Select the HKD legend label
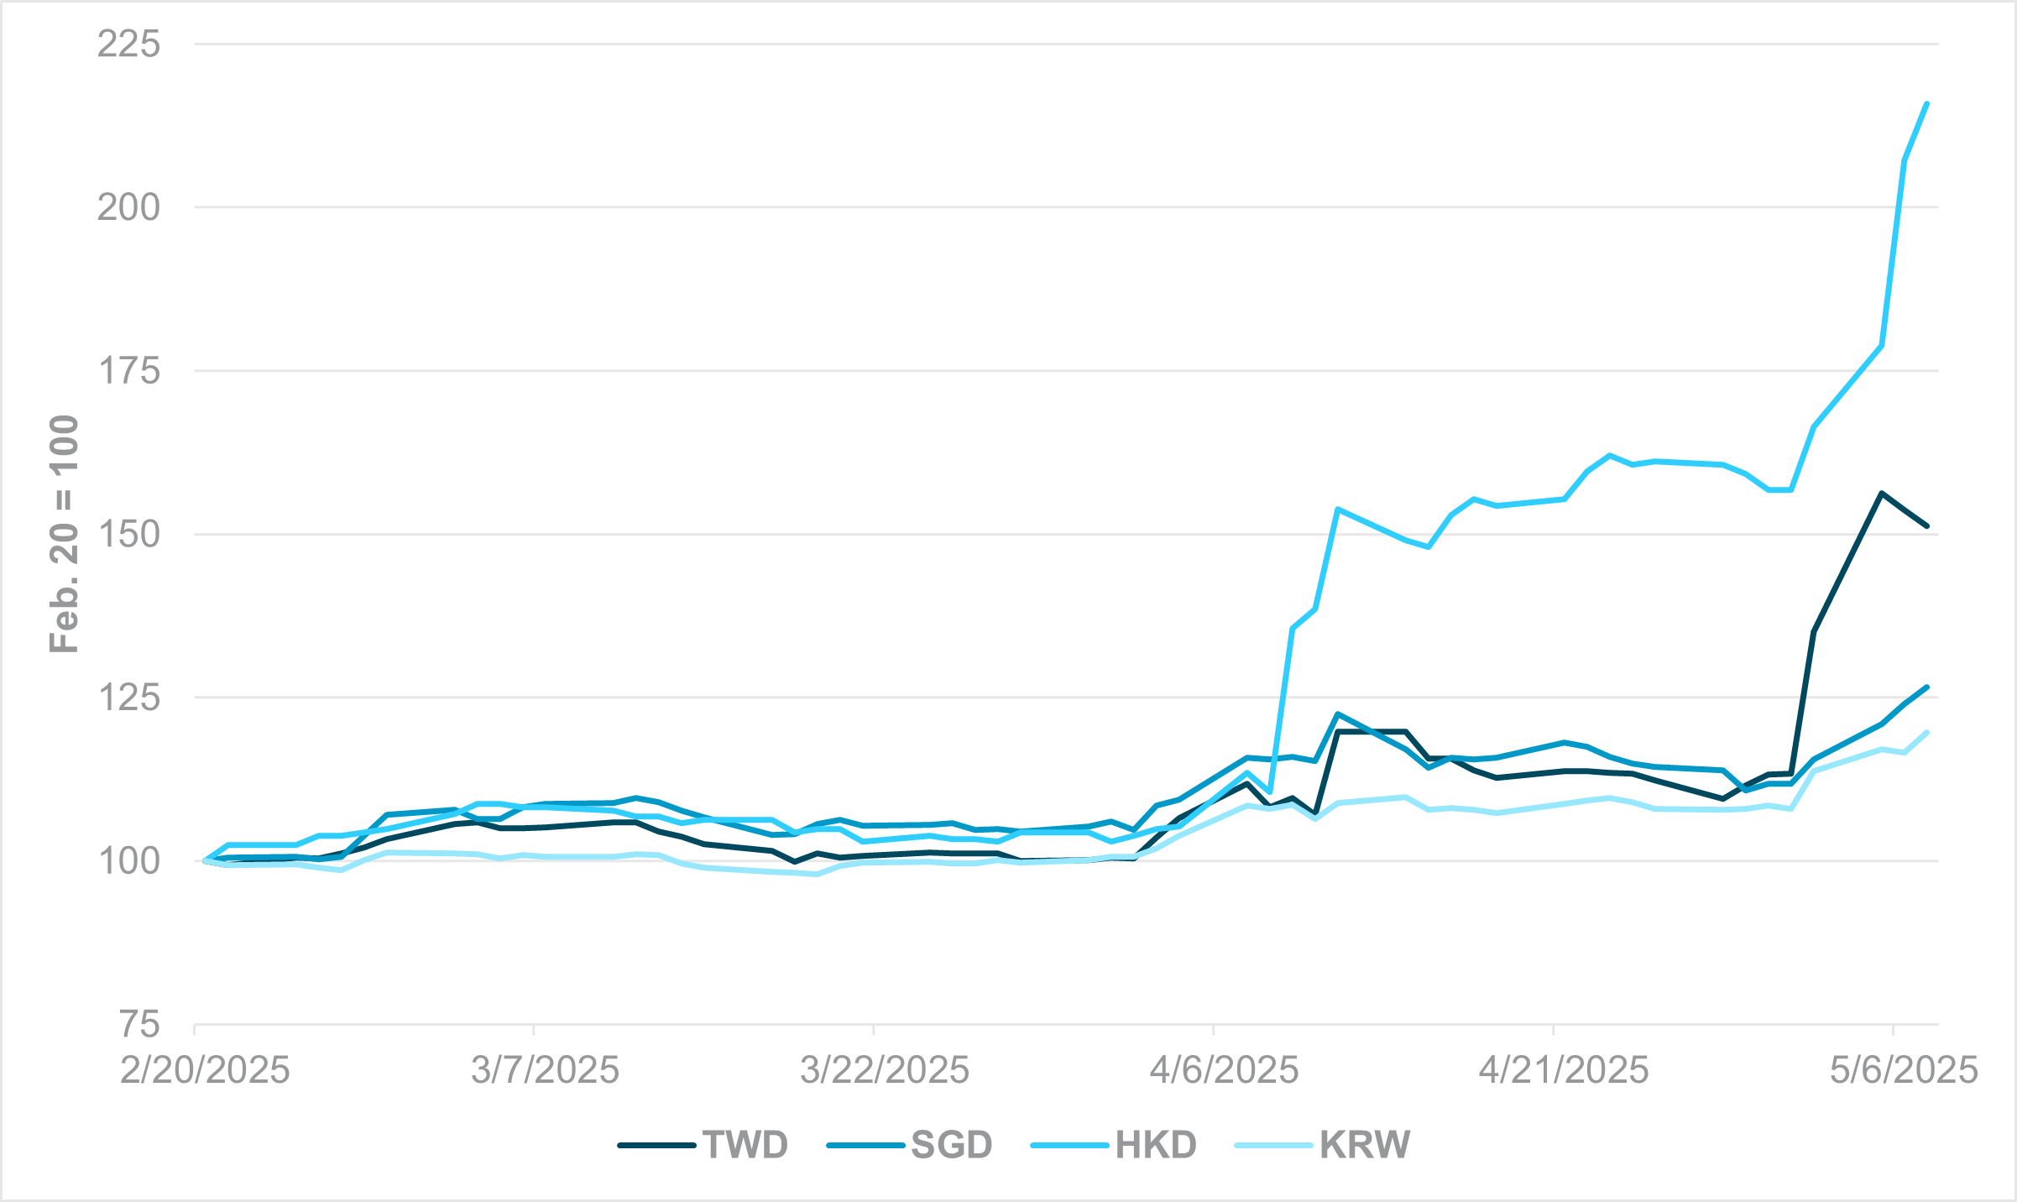 click(x=1156, y=1145)
